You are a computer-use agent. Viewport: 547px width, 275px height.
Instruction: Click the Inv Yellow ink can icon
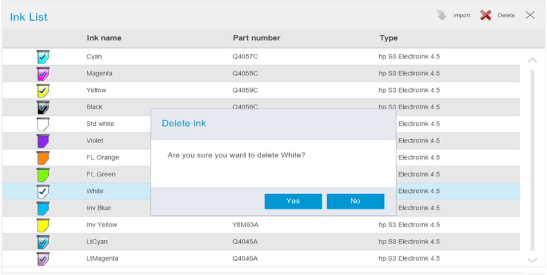pos(43,225)
